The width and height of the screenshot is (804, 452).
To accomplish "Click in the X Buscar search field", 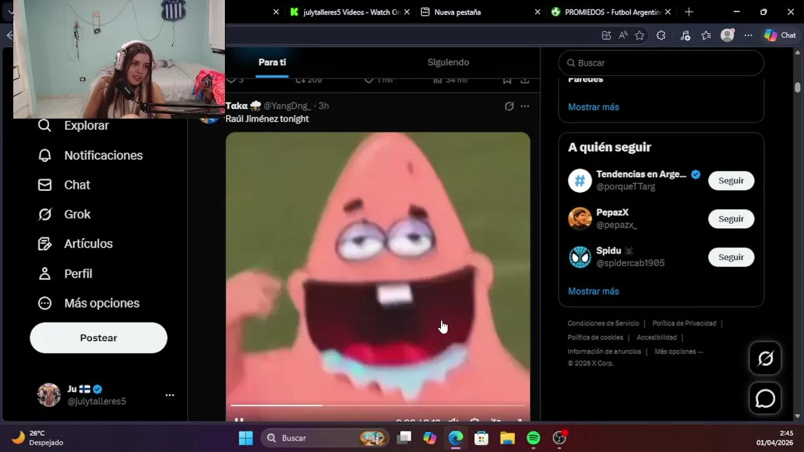I will 661,63.
